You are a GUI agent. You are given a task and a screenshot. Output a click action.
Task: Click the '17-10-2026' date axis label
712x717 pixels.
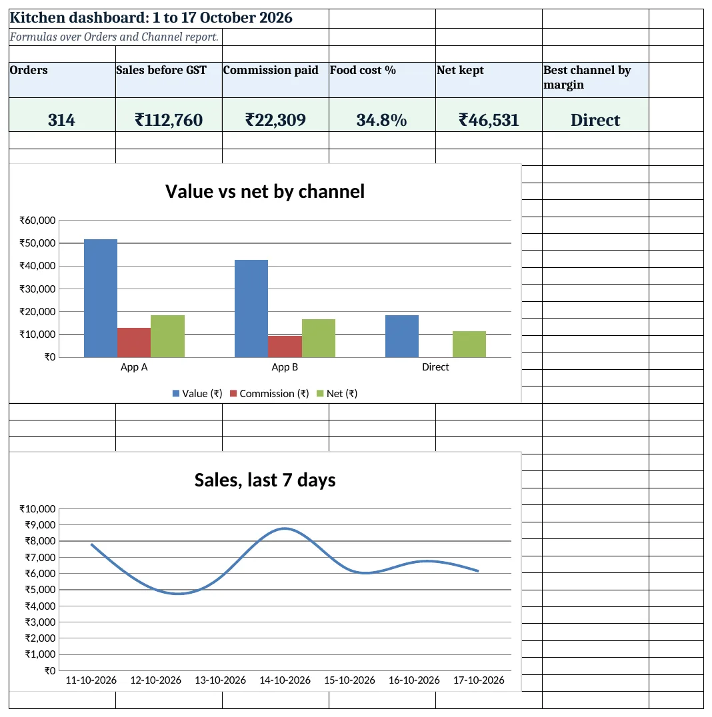[x=479, y=680]
